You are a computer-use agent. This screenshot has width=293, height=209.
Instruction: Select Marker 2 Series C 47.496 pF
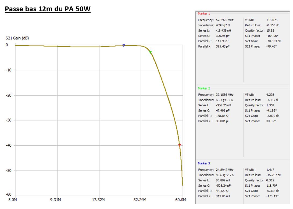pos(223,111)
